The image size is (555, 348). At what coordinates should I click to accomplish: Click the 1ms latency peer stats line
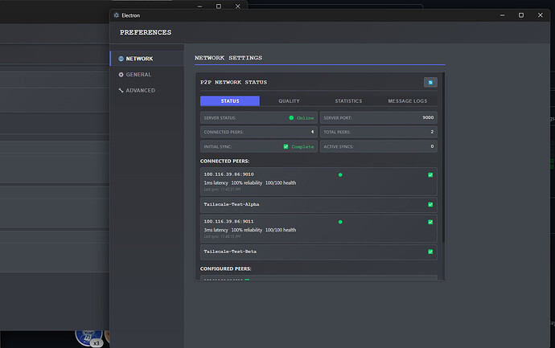(250, 183)
